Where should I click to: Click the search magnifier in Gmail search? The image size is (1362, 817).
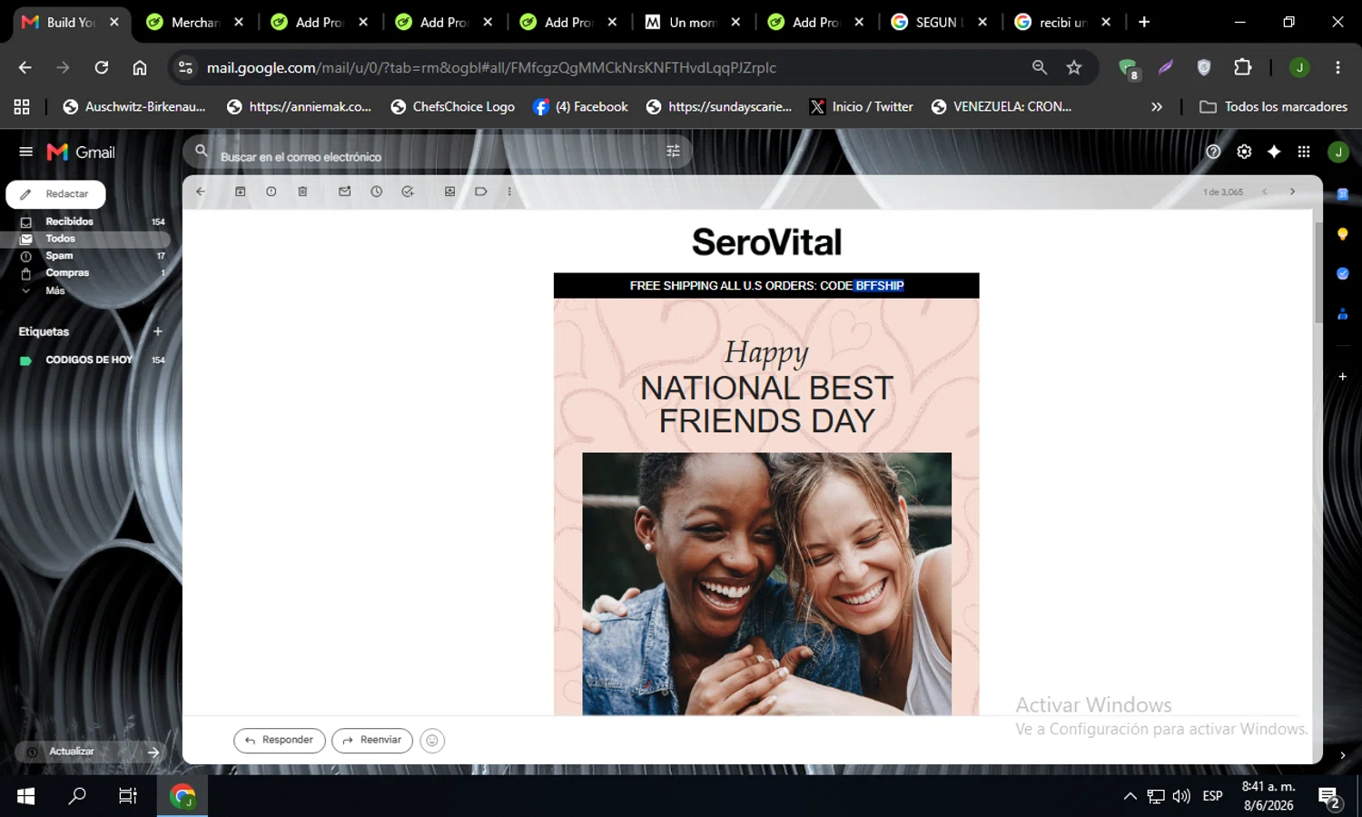click(202, 151)
